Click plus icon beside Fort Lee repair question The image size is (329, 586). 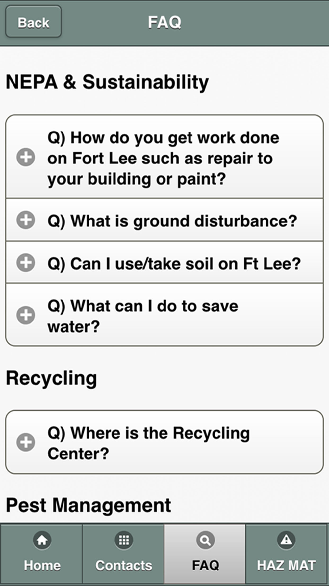click(26, 157)
